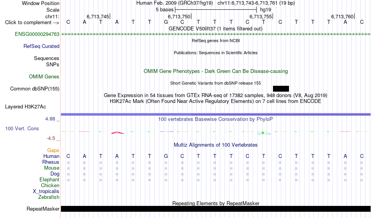Click the Dog species label

pyautogui.click(x=55, y=174)
